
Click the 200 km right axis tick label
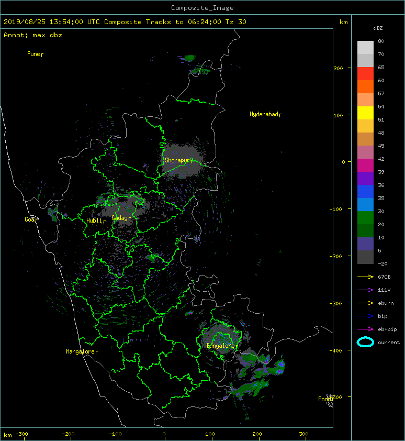pyautogui.click(x=338, y=68)
